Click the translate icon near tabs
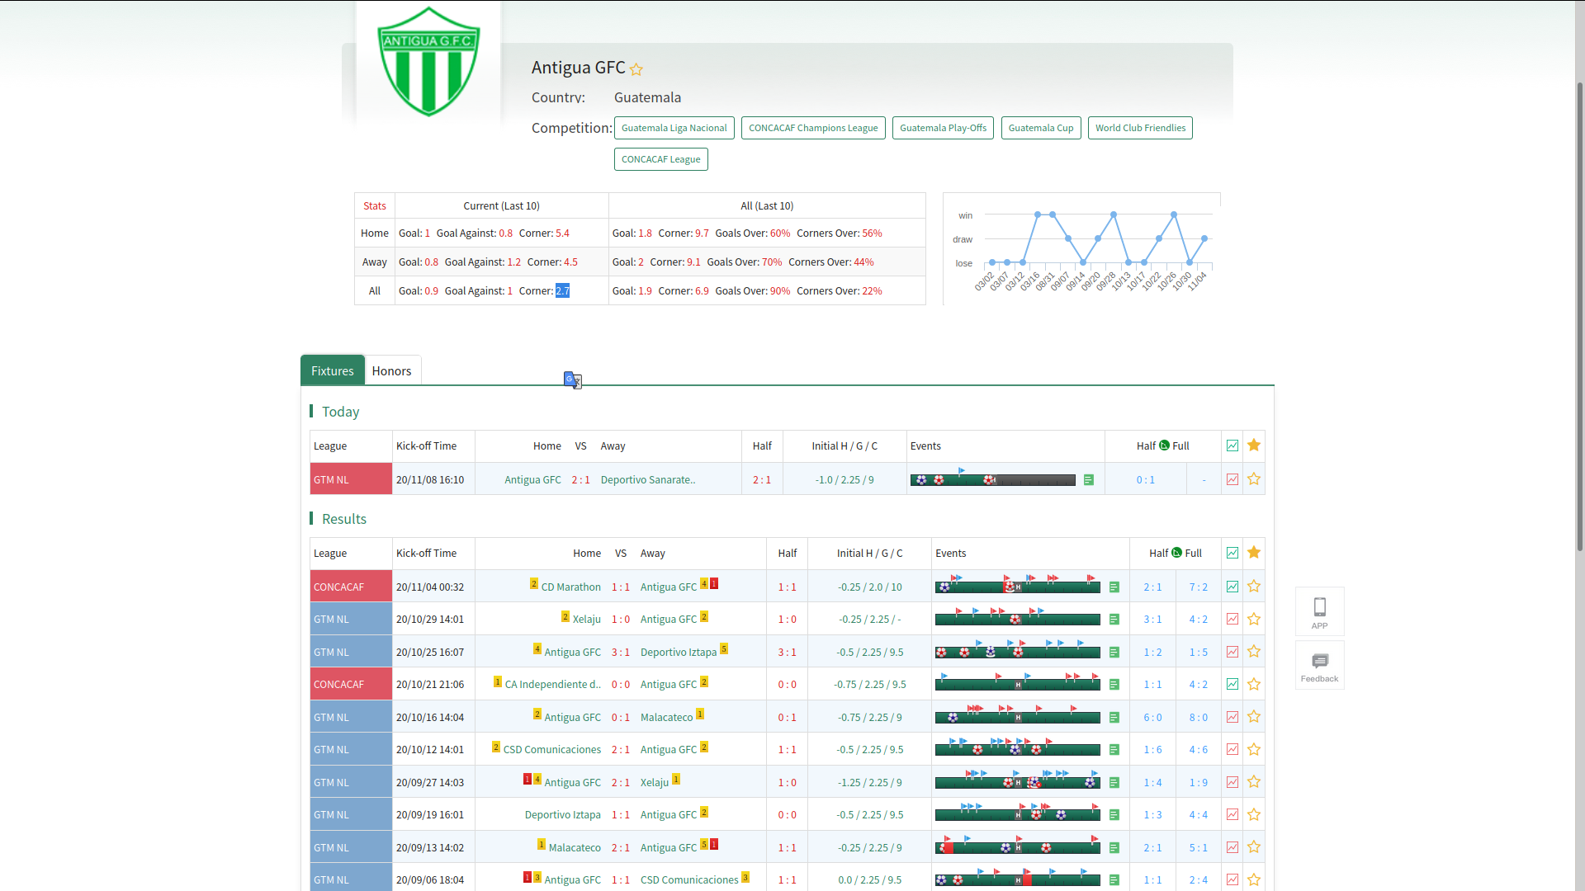 pyautogui.click(x=573, y=379)
